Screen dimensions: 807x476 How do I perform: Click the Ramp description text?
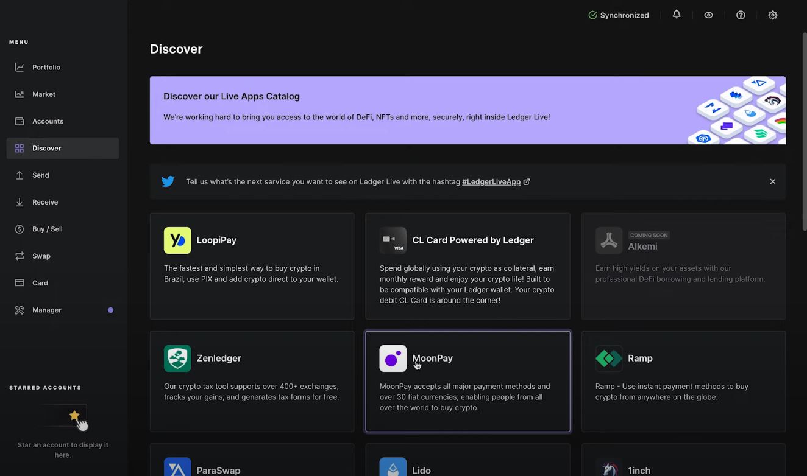672,391
